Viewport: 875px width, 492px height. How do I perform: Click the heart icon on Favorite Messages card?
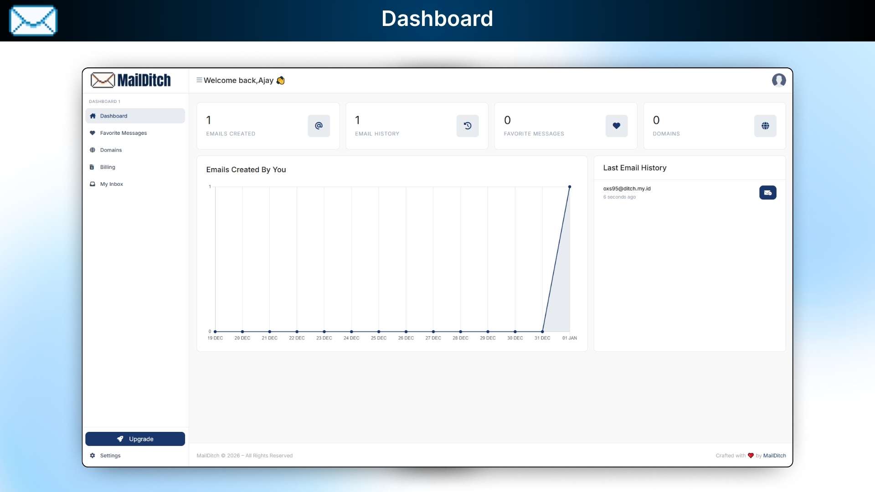616,126
